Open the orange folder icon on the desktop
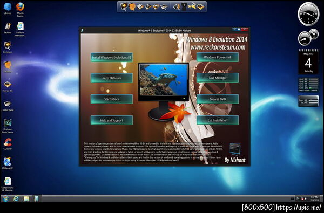This screenshot has height=213, width=324. pos(8,66)
